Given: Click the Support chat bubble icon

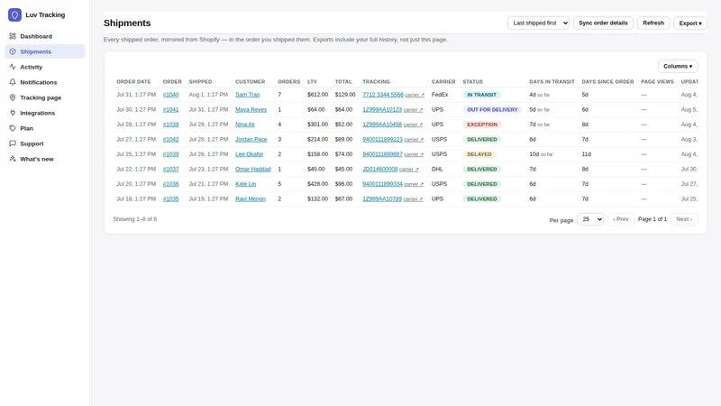Looking at the screenshot, I should coord(13,143).
